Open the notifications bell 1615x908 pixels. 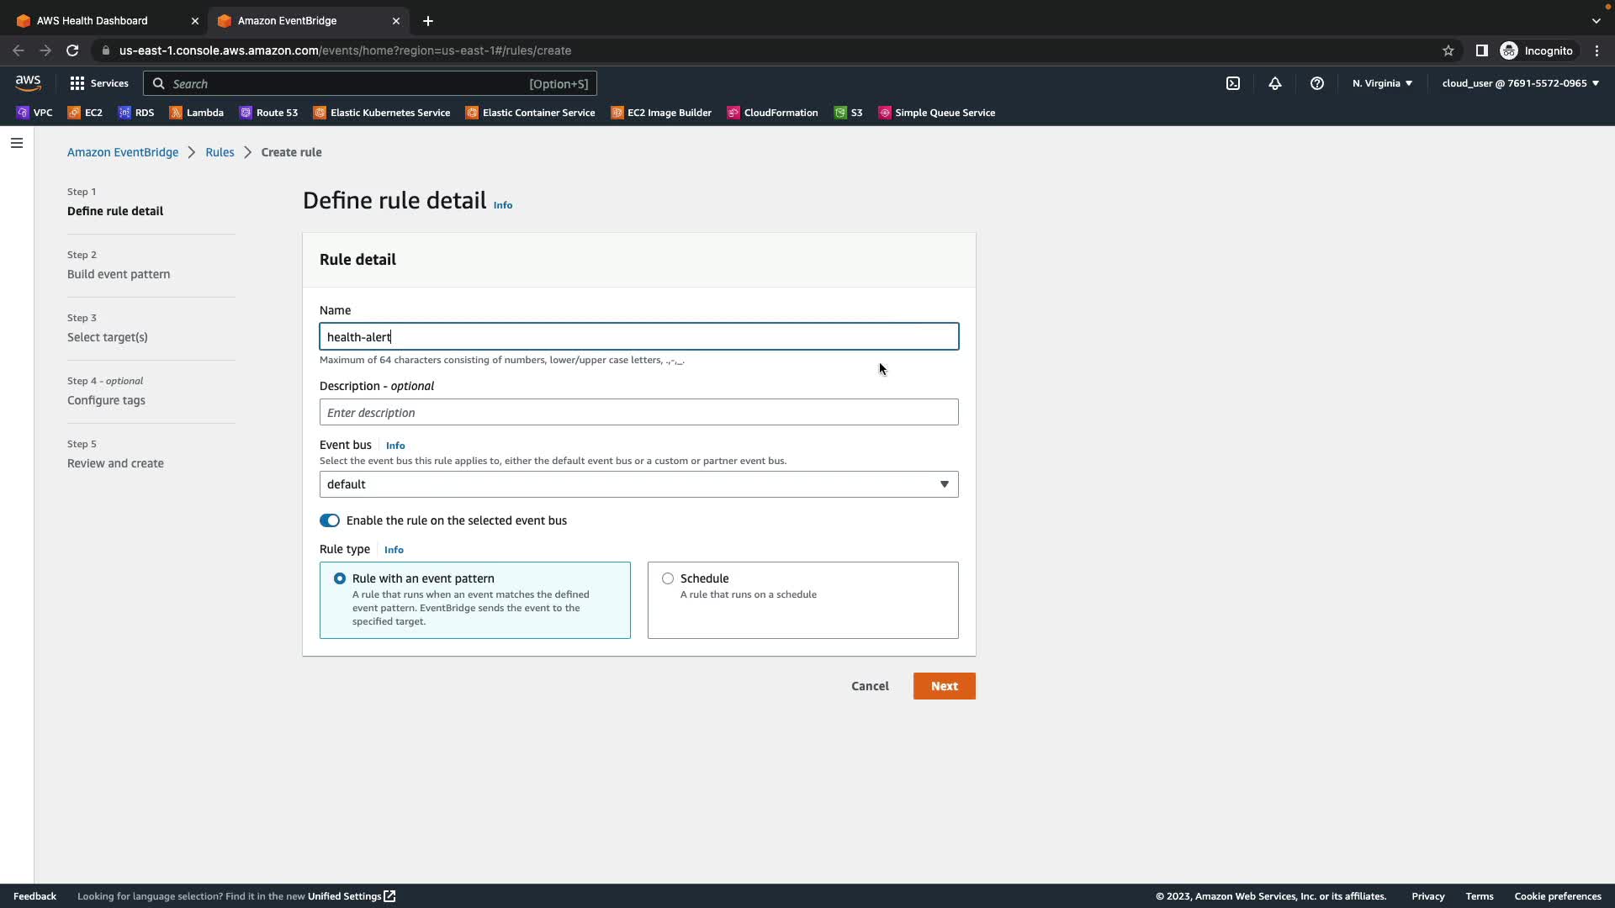tap(1274, 83)
